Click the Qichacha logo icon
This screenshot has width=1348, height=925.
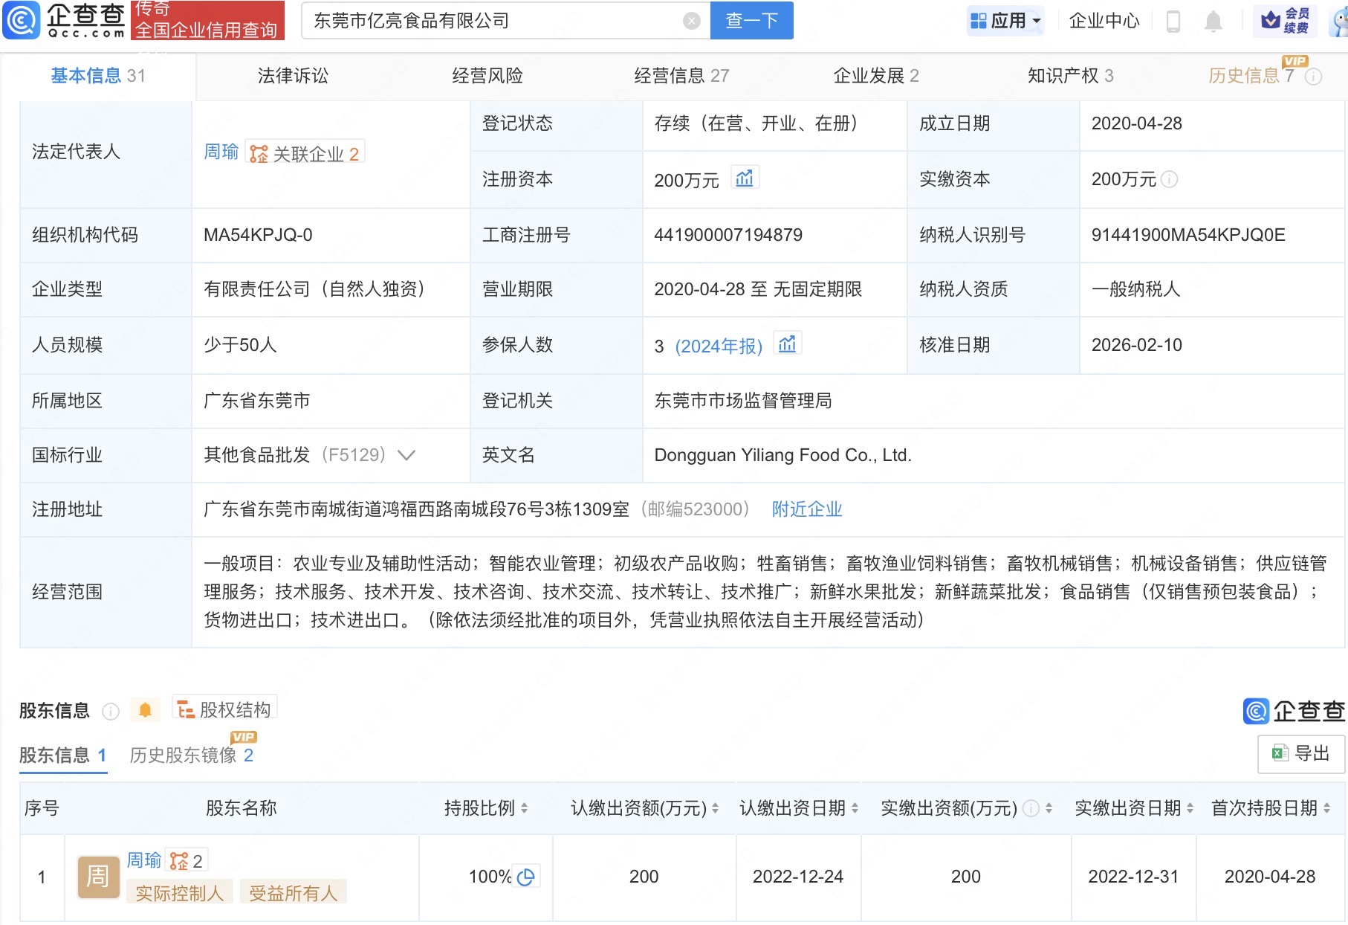22,20
